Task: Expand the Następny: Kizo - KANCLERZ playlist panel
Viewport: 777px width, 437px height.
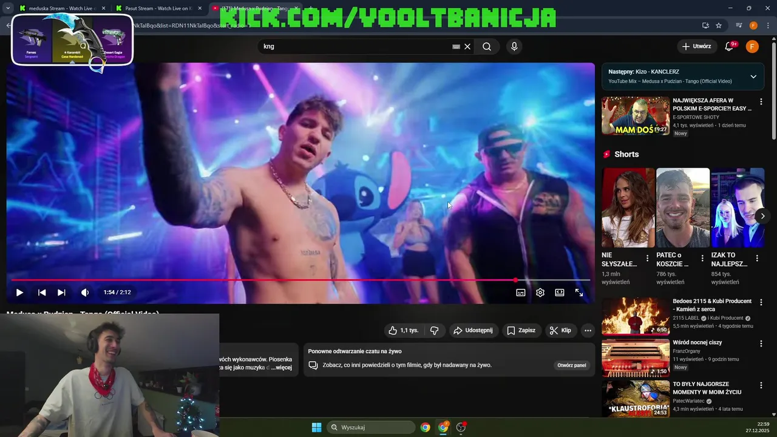Action: pos(753,76)
